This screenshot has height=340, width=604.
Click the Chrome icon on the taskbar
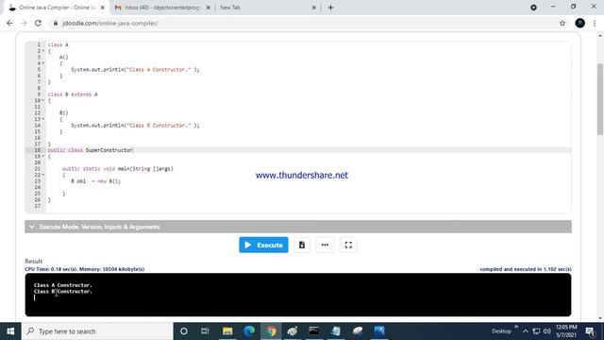click(271, 331)
